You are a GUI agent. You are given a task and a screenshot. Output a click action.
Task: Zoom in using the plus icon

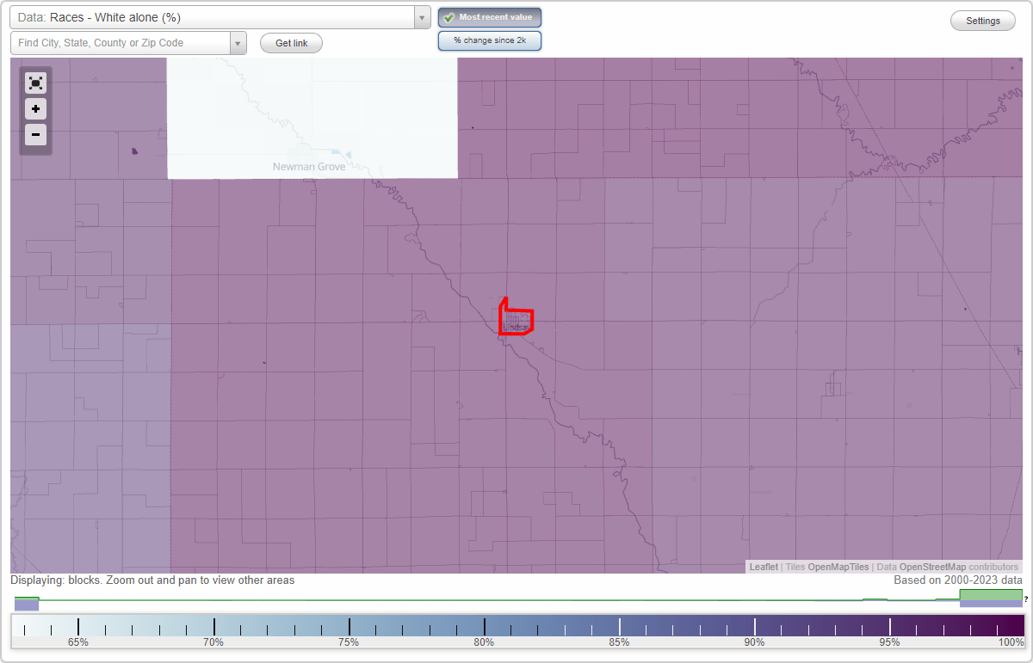coord(35,108)
